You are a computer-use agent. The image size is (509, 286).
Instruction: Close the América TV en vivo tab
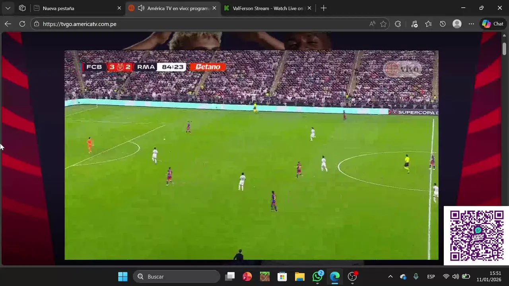point(214,8)
